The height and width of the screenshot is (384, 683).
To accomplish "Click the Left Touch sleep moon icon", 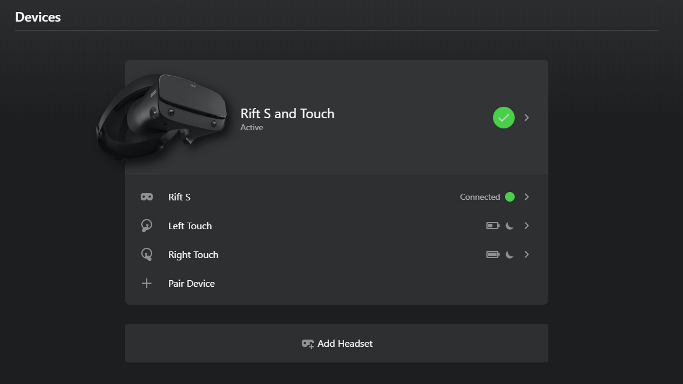I will (x=509, y=226).
